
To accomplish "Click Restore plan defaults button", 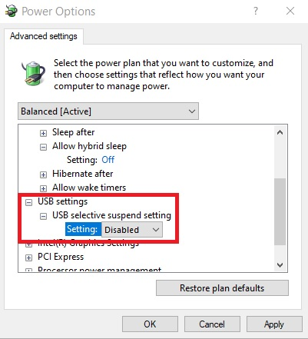I will coord(222,288).
